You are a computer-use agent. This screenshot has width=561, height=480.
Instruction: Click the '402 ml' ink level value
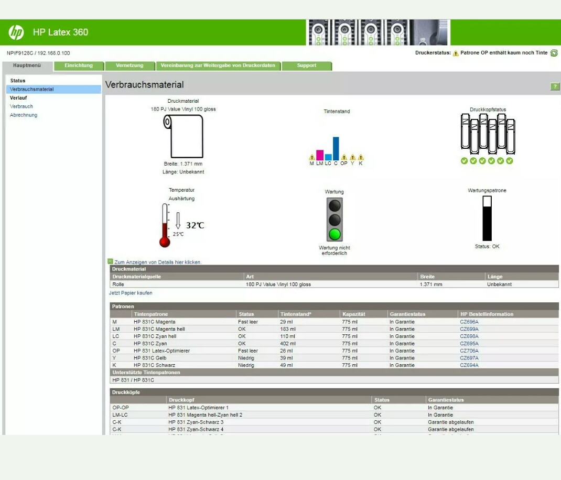click(288, 343)
